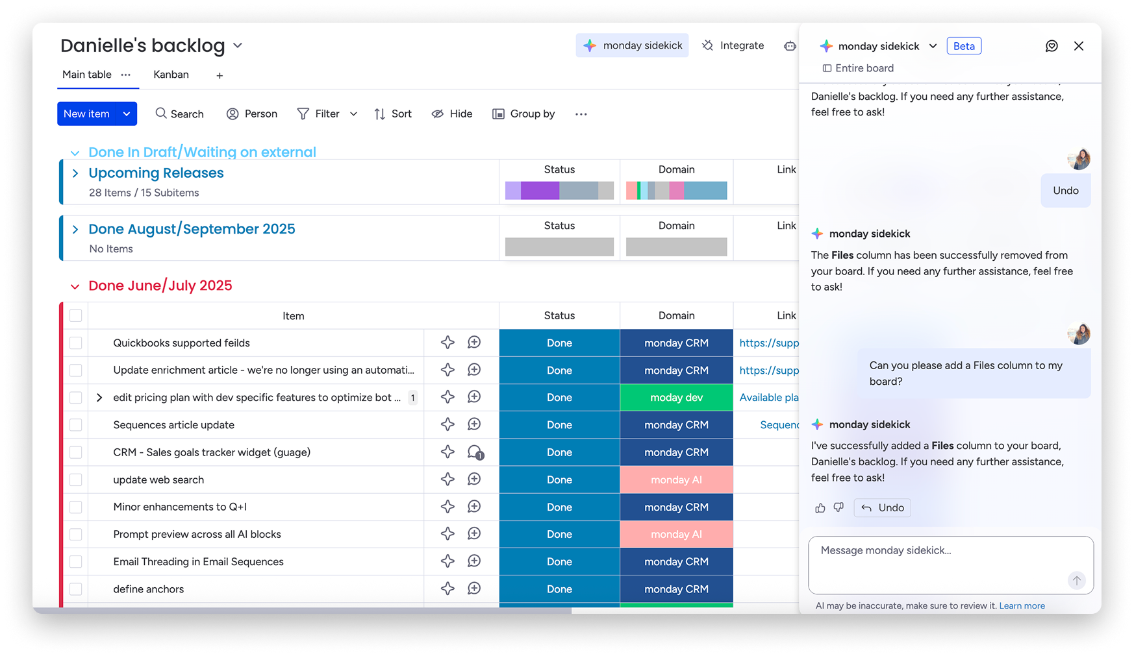Open the automations robot icon
The height and width of the screenshot is (656, 1134).
coord(790,45)
